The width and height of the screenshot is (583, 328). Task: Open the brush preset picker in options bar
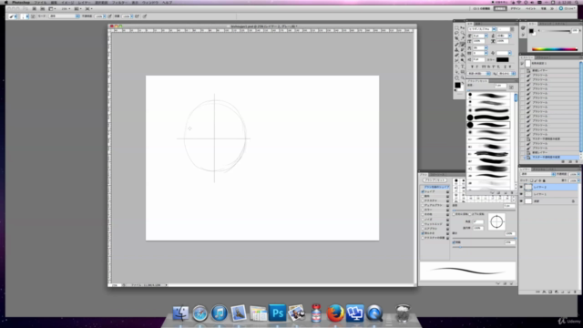click(25, 16)
